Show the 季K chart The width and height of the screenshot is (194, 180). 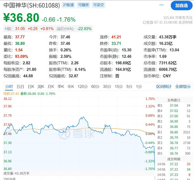point(61,87)
